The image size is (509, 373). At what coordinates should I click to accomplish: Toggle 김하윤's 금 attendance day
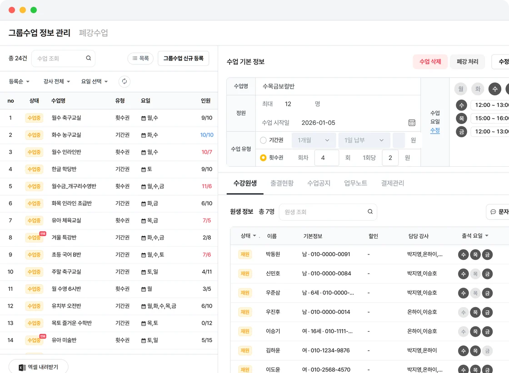click(487, 351)
